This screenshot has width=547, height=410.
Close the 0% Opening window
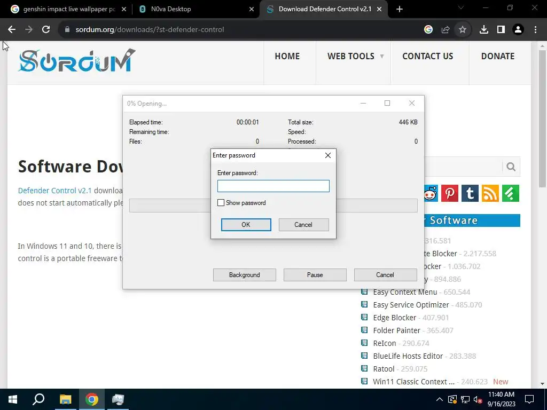tap(412, 103)
